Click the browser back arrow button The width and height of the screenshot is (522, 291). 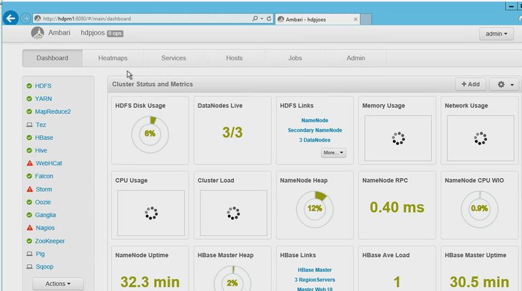(10, 18)
